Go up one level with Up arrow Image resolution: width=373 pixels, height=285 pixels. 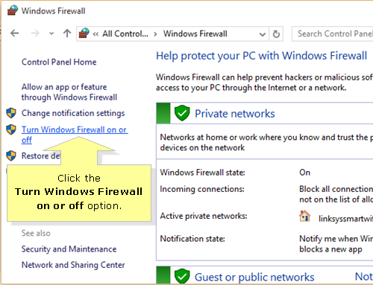[67, 33]
